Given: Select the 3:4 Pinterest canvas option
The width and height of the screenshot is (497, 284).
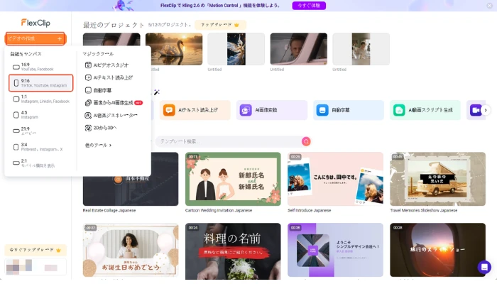Looking at the screenshot, I should pyautogui.click(x=40, y=147).
